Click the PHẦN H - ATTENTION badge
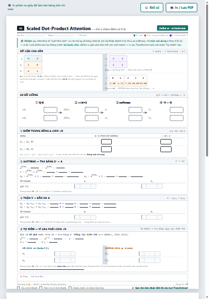The image size is (209, 299). [173, 28]
